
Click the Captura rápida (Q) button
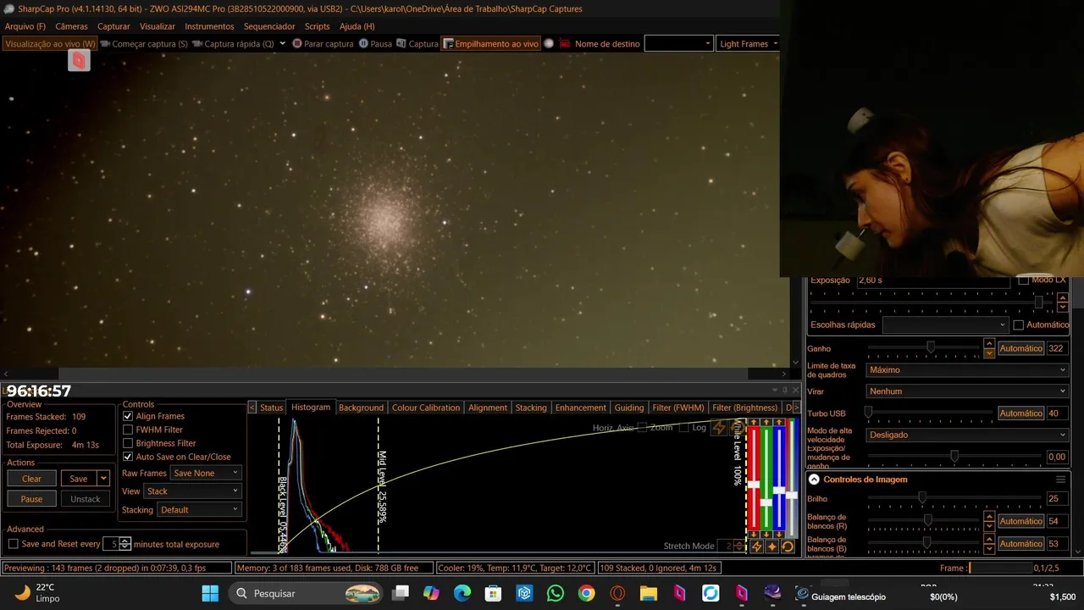(233, 44)
